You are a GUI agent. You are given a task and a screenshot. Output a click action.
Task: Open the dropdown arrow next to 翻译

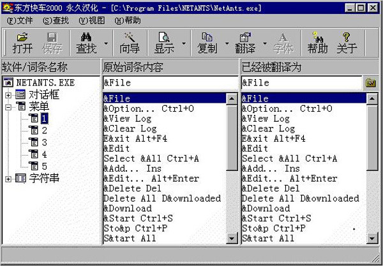tap(264, 43)
